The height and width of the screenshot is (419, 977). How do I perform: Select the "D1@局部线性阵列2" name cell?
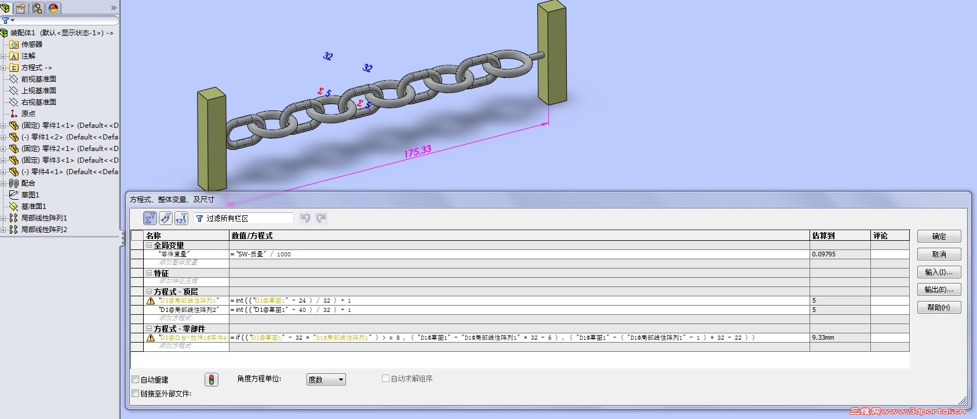click(x=187, y=310)
